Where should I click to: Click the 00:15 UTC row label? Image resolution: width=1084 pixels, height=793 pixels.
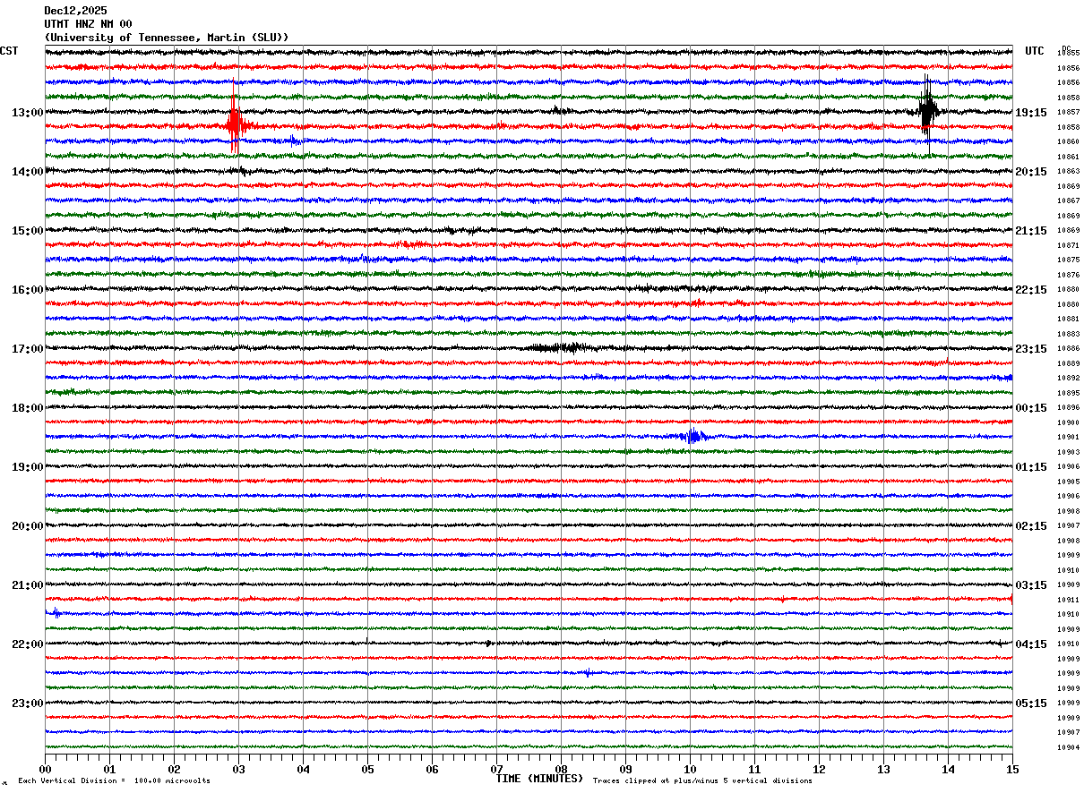click(1031, 408)
